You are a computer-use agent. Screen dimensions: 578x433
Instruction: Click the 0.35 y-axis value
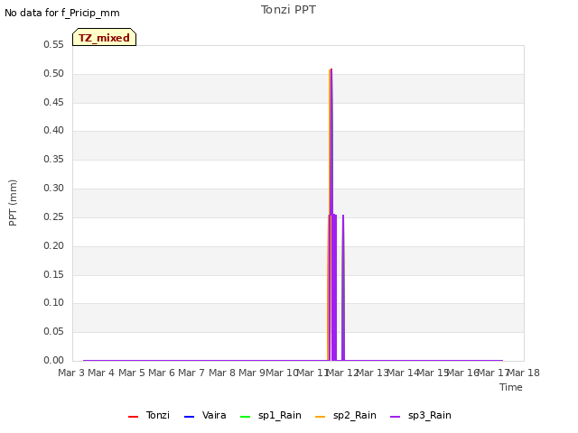(54, 160)
